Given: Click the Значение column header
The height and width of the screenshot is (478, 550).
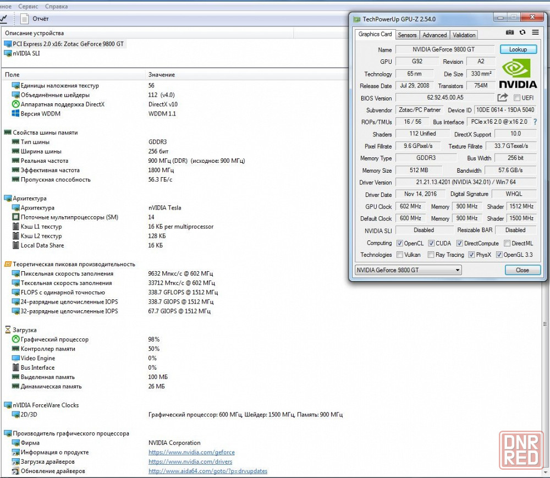Looking at the screenshot, I should tap(246, 75).
